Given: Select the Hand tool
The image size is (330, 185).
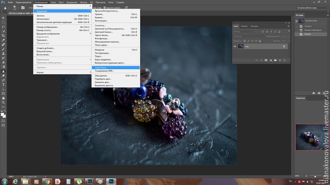Looking at the screenshot, I should pyautogui.click(x=3, y=98).
